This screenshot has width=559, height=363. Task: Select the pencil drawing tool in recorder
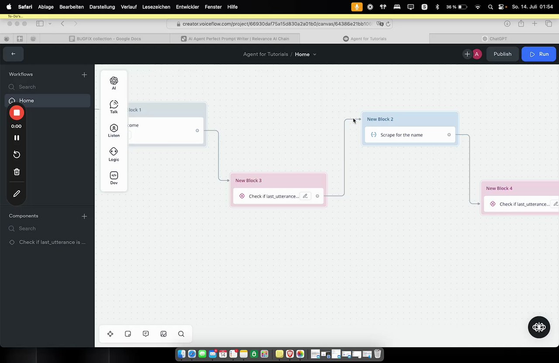click(17, 194)
